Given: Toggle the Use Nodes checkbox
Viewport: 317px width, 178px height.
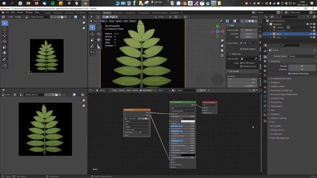Looking at the screenshot, I should pos(141,90).
